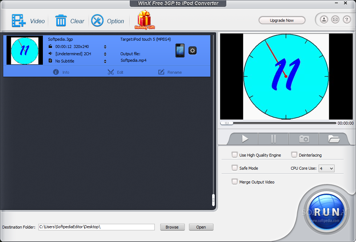Screen dimensions: 356x242
Task: Click the Destination Folder path field
Action: pyautogui.click(x=97, y=227)
